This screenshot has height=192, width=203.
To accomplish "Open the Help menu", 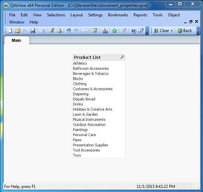I will pos(34,22).
